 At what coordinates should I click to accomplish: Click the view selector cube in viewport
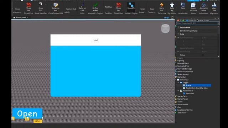[165, 28]
